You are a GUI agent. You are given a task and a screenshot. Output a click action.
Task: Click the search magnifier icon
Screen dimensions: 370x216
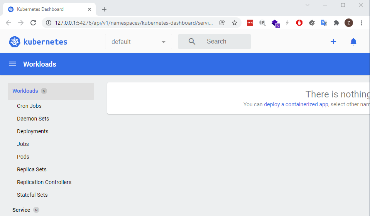click(x=192, y=42)
